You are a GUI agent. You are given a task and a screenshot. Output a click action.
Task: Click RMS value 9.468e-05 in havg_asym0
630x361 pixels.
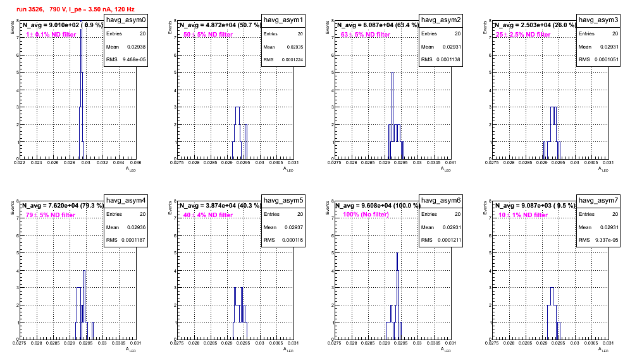[134, 59]
